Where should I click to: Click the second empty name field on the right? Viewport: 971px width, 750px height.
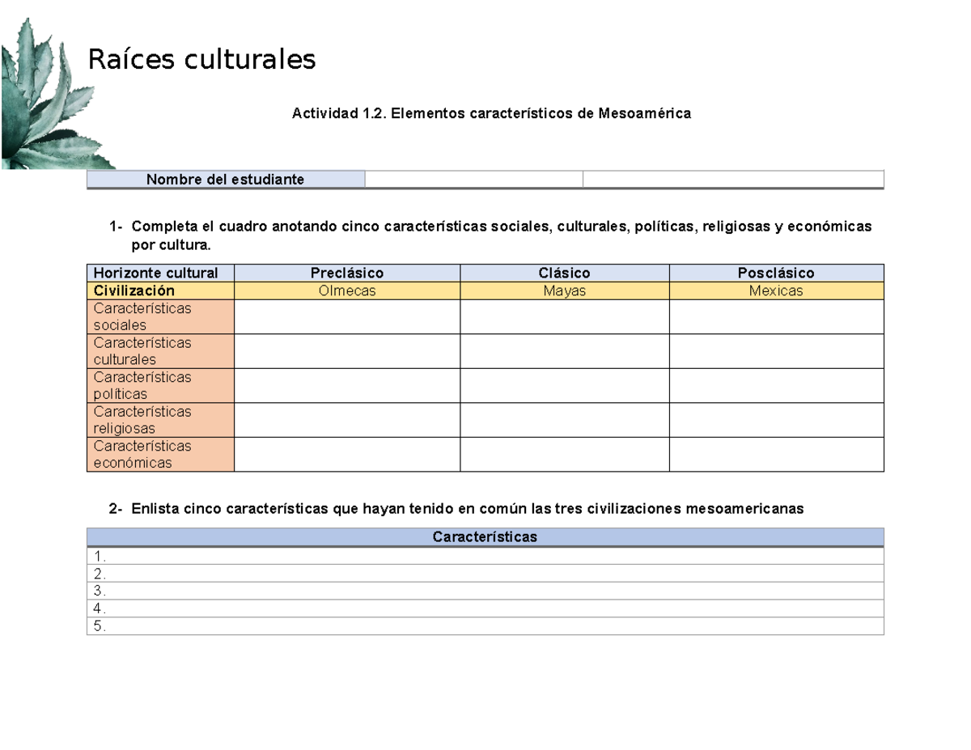tap(734, 180)
